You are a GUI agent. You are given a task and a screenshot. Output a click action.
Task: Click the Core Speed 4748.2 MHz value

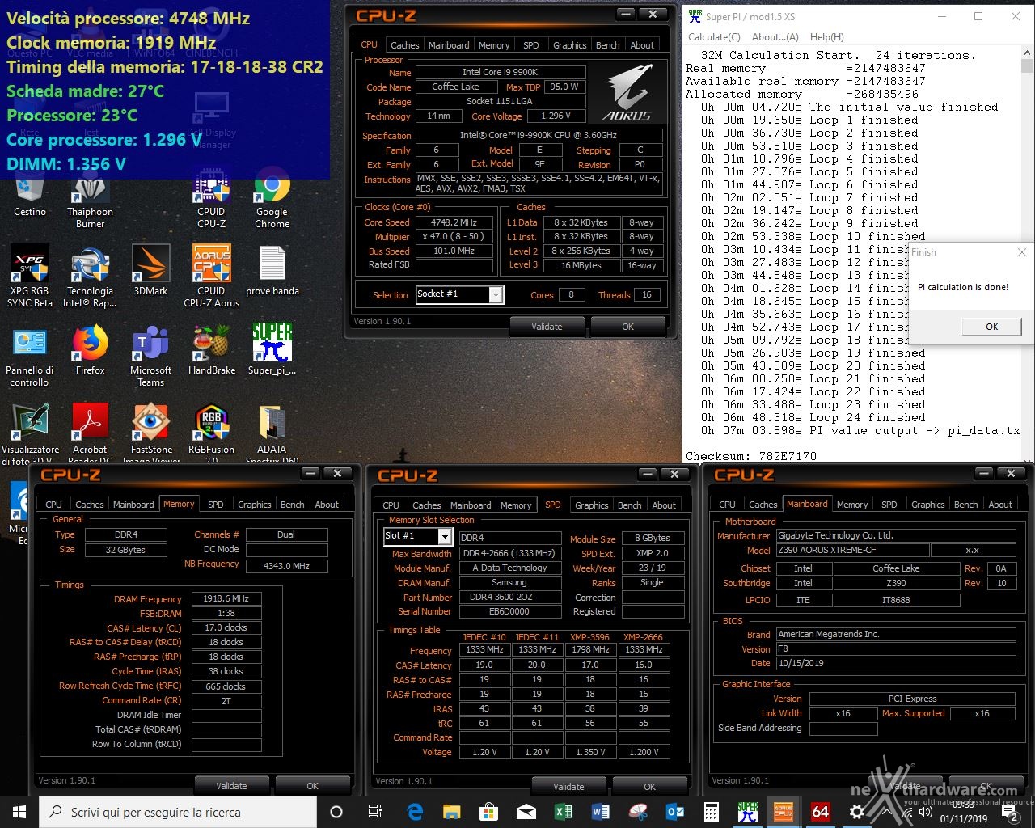point(454,222)
